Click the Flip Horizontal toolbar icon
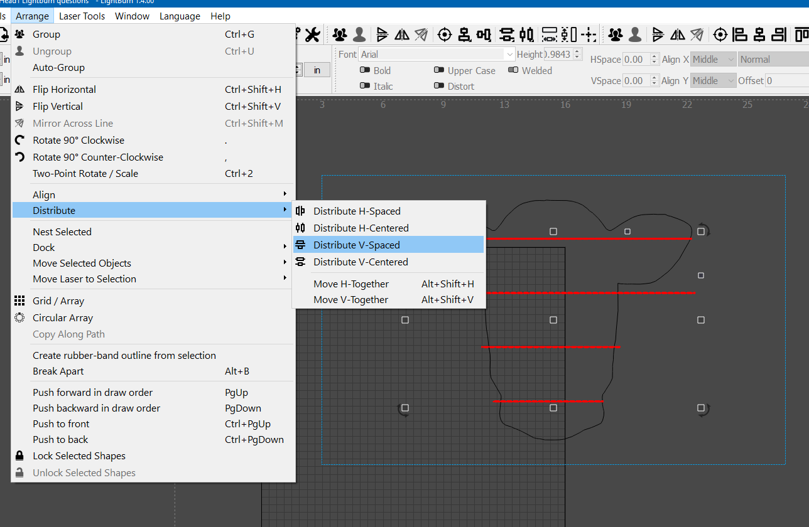809x527 pixels. click(402, 35)
